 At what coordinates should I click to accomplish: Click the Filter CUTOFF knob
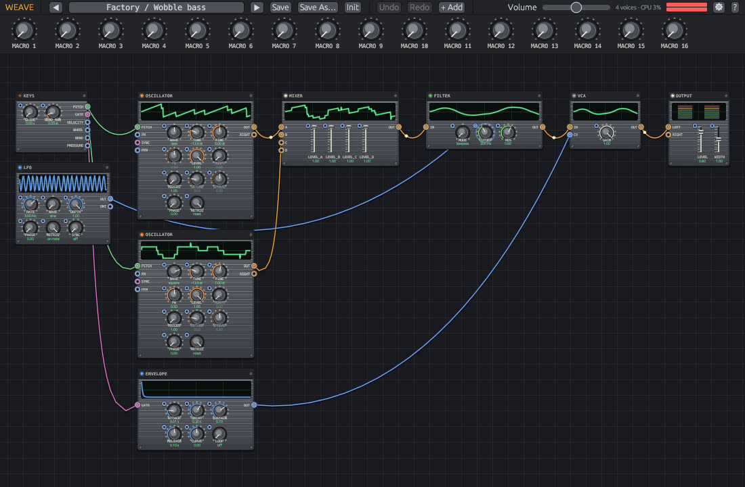pos(485,133)
